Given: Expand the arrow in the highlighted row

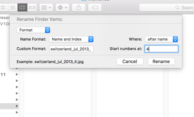Looking at the screenshot, I should (x=17, y=106).
